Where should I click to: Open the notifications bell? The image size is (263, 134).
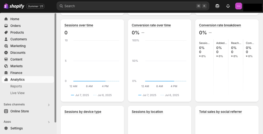(228, 6)
